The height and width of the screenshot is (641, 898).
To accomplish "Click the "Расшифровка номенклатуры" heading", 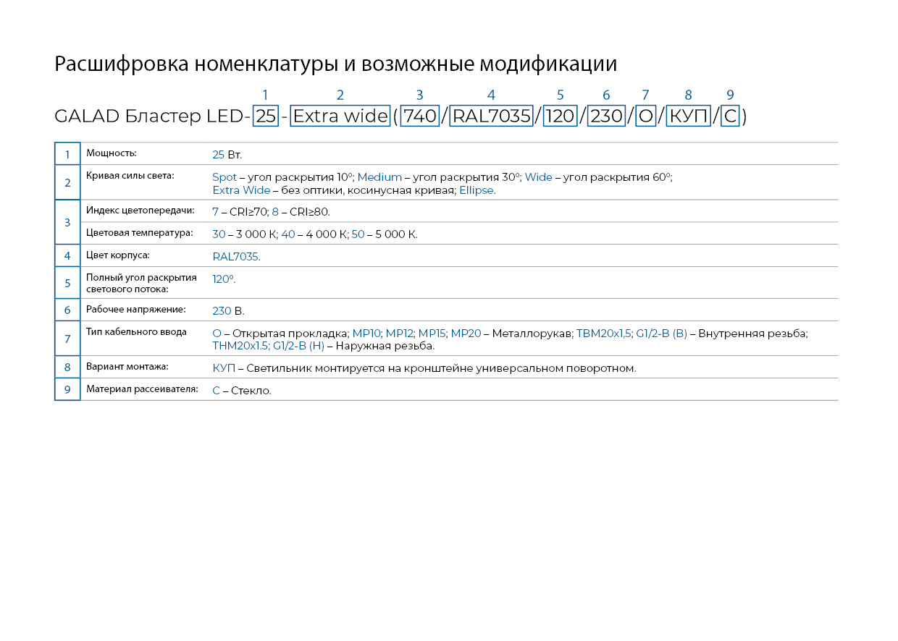I will [193, 64].
